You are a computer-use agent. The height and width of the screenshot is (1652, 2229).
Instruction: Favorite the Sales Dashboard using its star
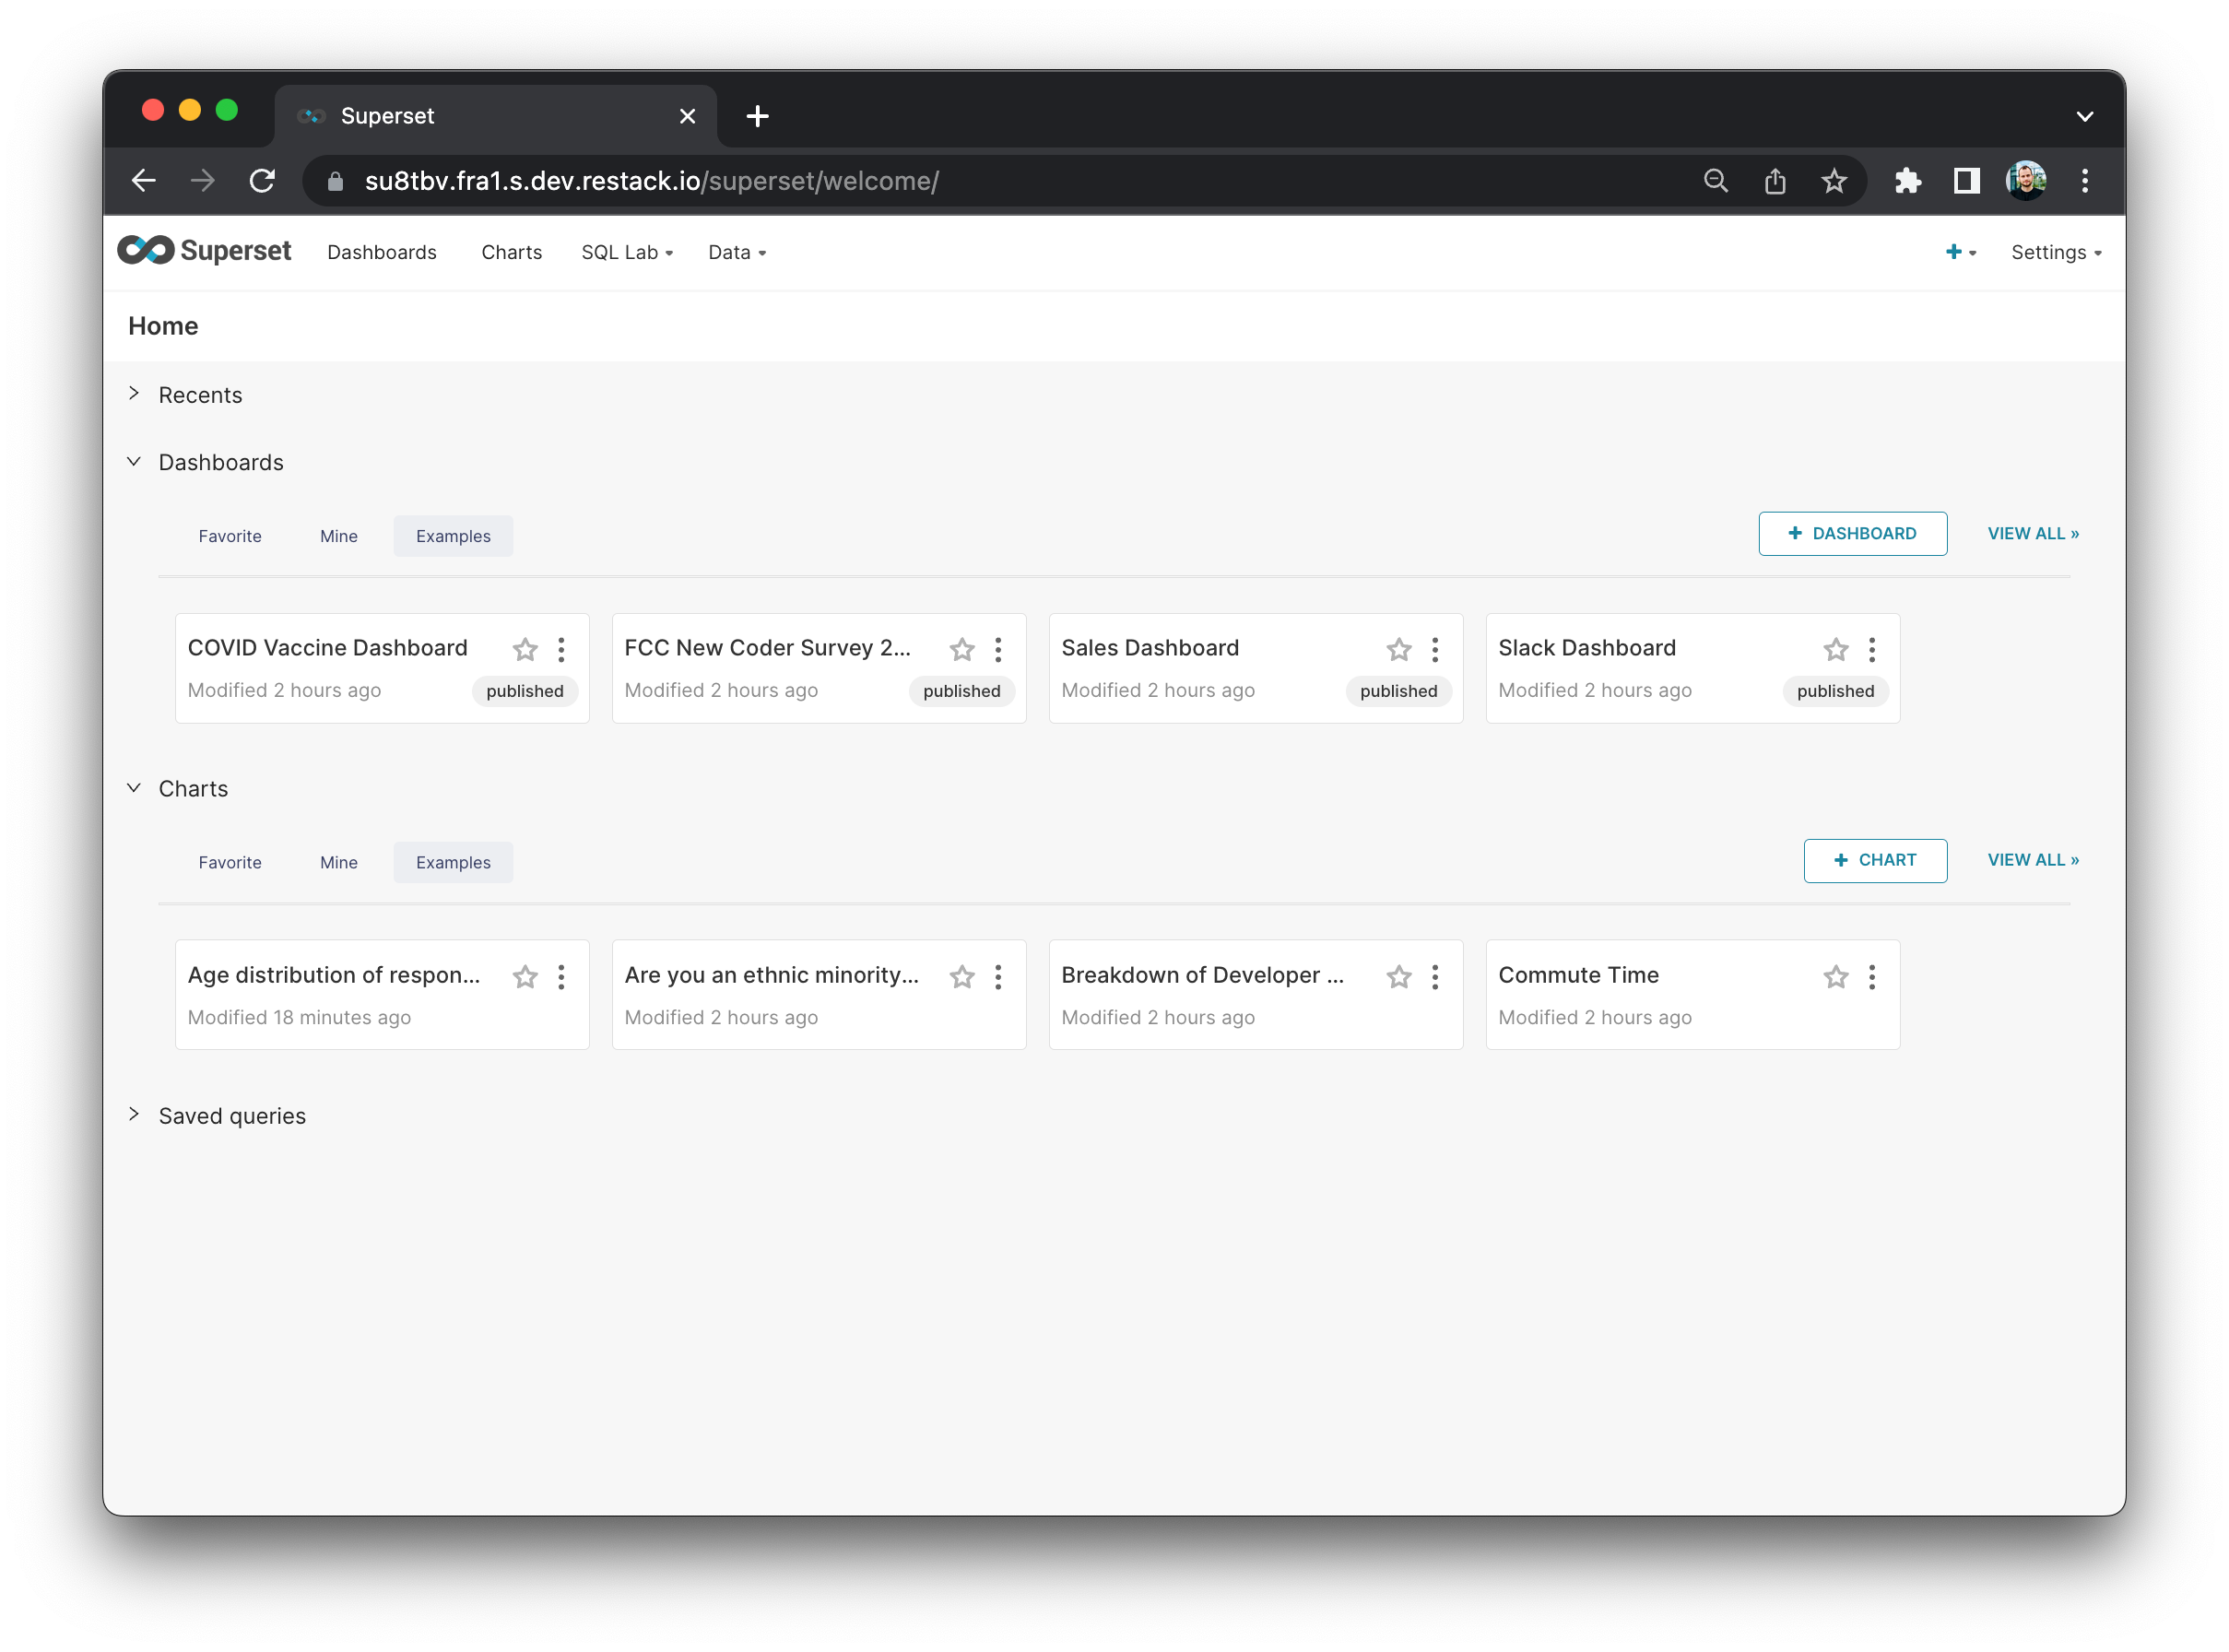point(1398,650)
